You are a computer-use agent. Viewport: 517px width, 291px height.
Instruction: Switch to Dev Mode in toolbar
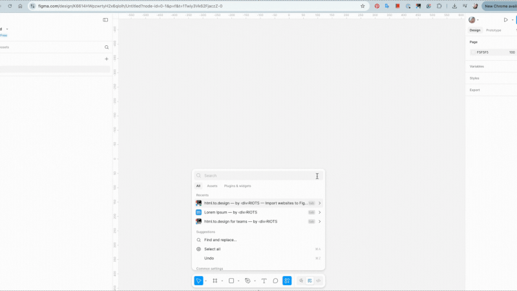click(x=318, y=281)
